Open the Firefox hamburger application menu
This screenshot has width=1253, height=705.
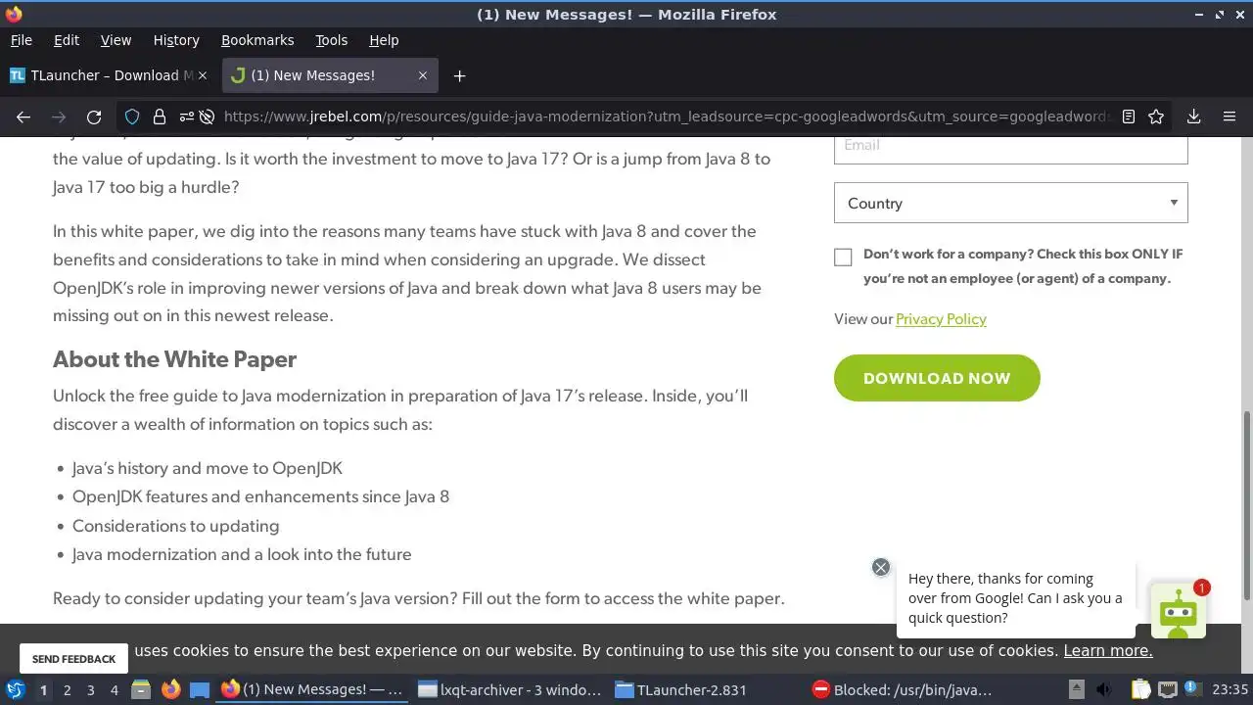pos(1230,117)
